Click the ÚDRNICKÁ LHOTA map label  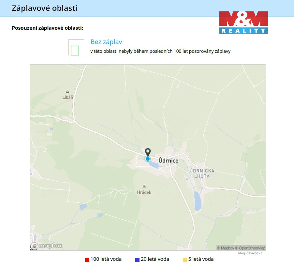click(202, 173)
